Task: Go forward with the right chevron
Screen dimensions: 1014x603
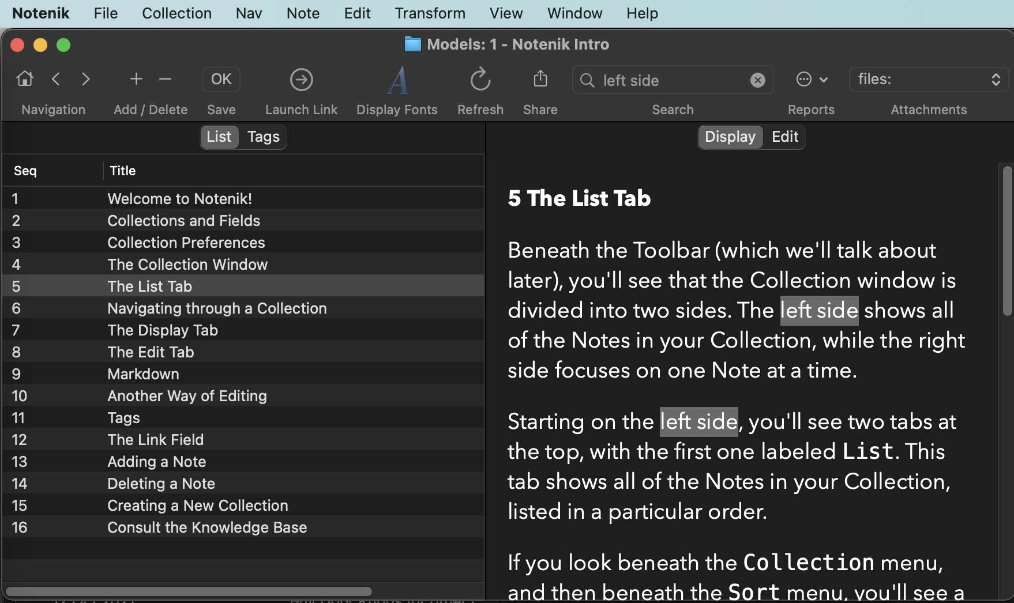Action: click(86, 79)
